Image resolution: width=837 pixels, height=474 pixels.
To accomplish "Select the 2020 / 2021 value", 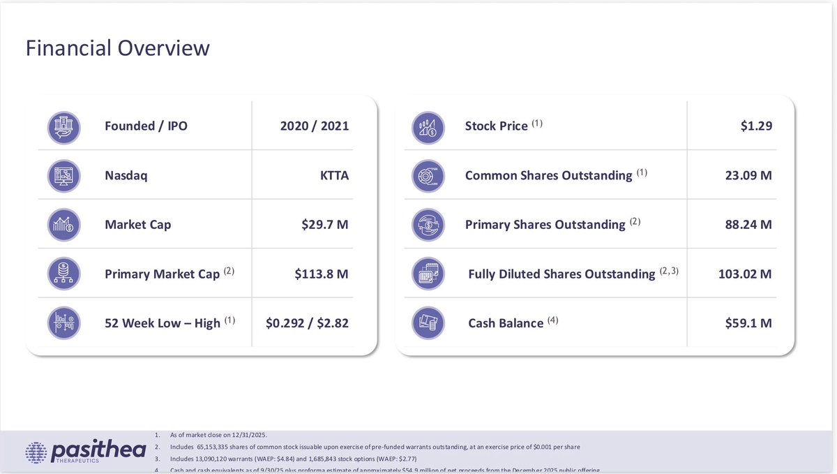I will click(314, 126).
